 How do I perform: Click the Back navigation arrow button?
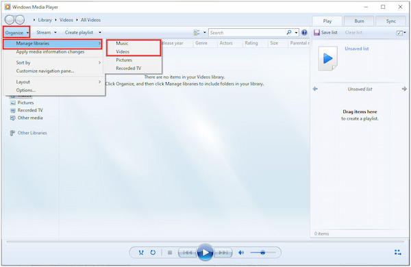pos(10,20)
